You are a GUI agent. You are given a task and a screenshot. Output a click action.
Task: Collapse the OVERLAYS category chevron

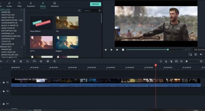[22, 47]
